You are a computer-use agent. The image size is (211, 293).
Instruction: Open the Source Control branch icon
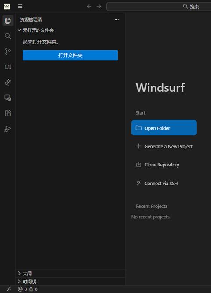pos(7,51)
